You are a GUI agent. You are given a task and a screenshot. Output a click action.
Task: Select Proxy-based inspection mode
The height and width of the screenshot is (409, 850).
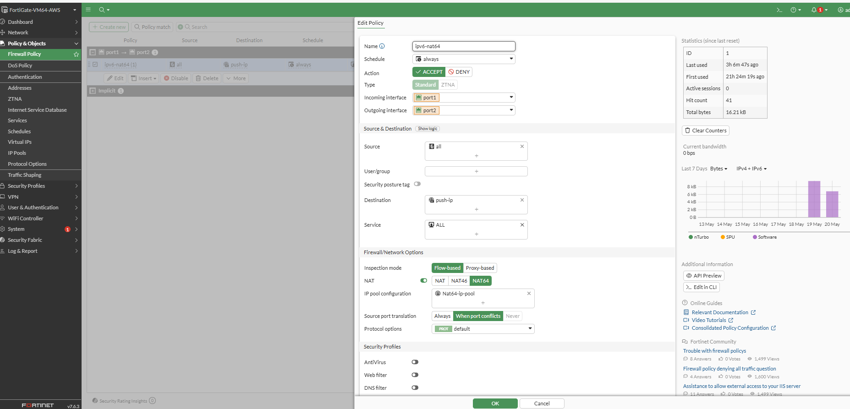click(480, 268)
